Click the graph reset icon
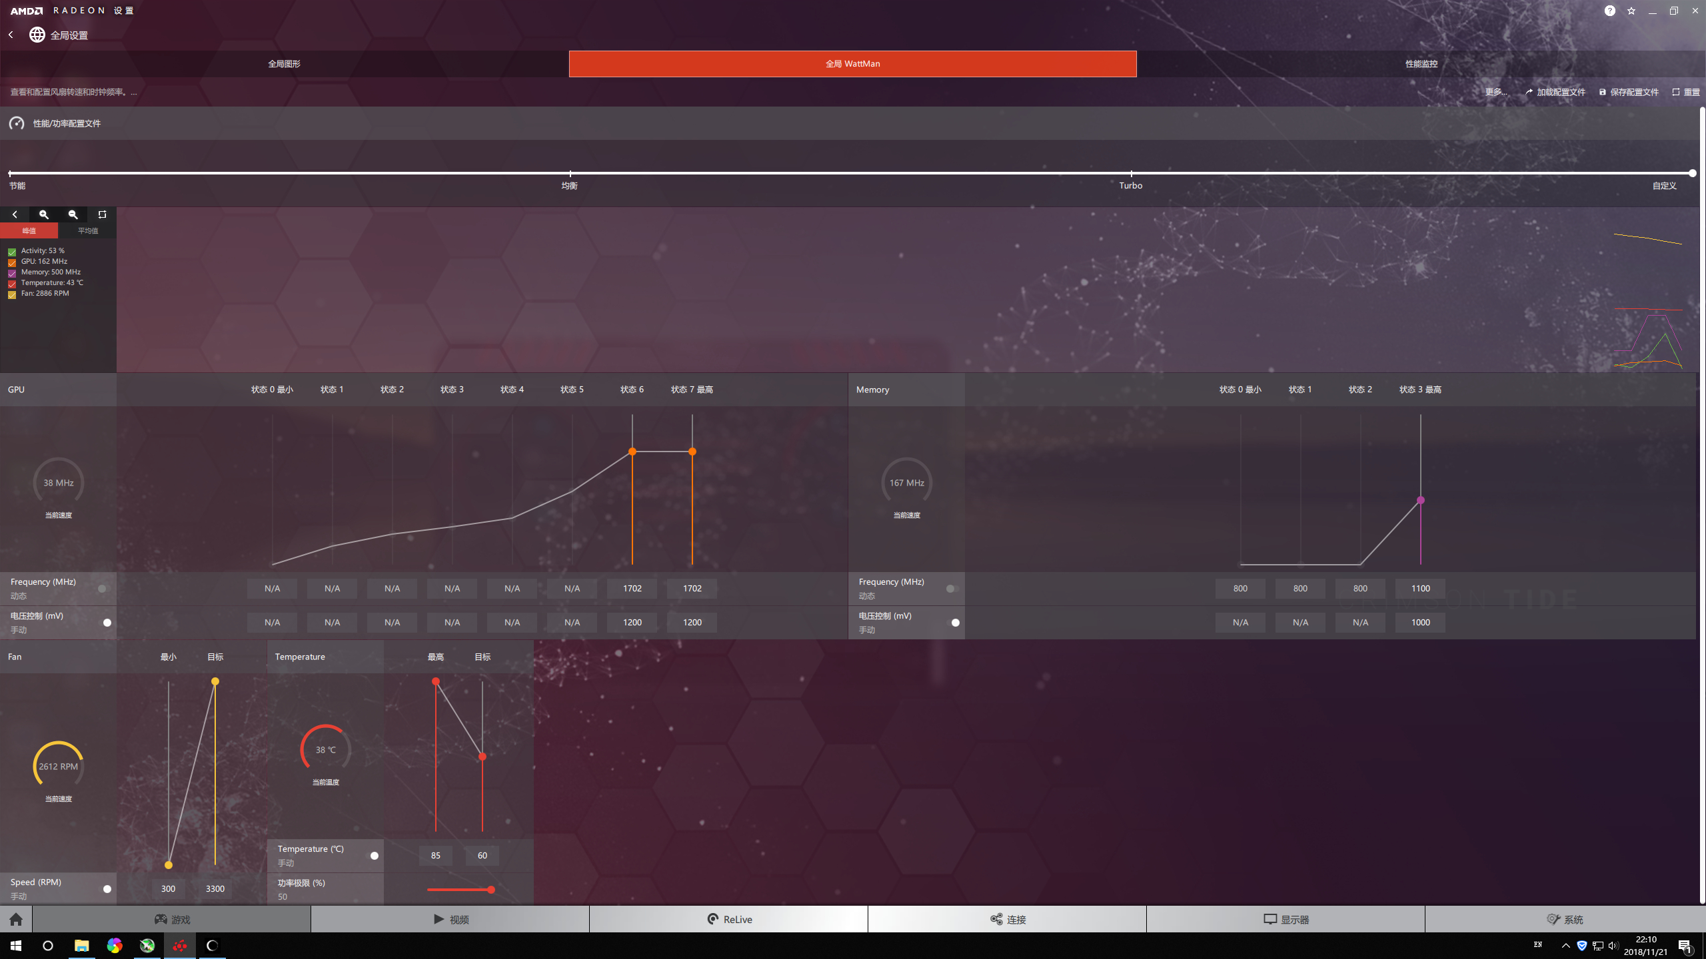Image resolution: width=1706 pixels, height=959 pixels. click(x=102, y=214)
